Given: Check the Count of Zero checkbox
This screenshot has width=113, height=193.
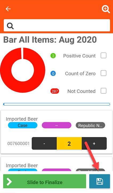Looking at the screenshot, I should point(103,73).
